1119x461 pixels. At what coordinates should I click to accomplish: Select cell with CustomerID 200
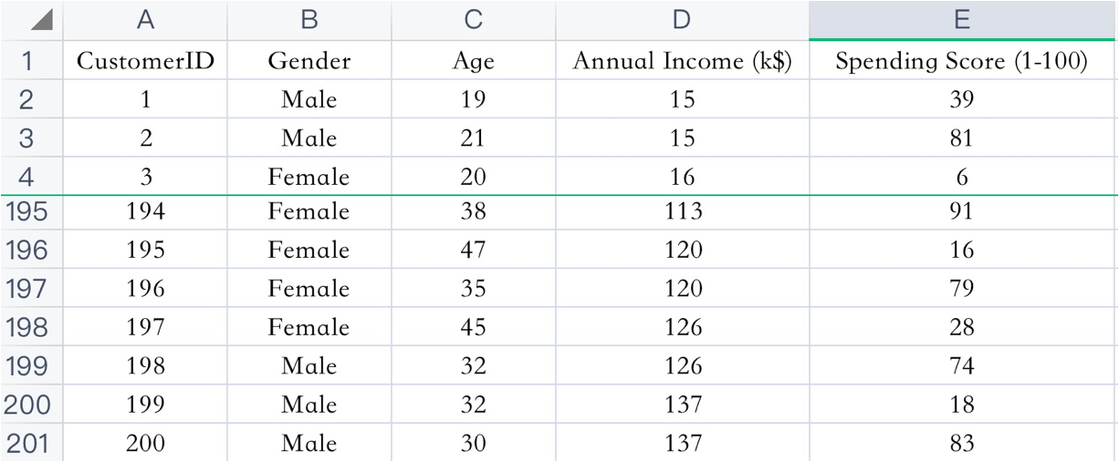pyautogui.click(x=145, y=443)
